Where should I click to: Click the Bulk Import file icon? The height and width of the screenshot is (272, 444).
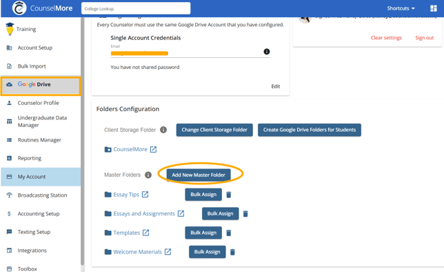point(10,66)
